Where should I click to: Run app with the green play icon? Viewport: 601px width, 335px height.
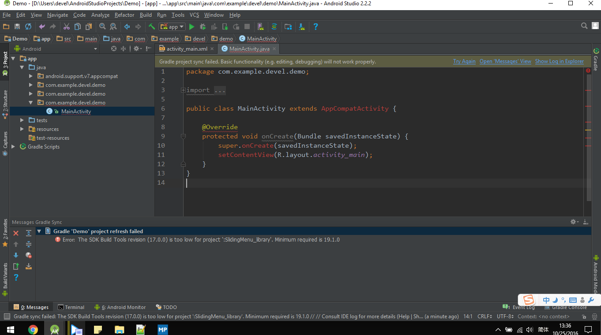click(x=192, y=26)
